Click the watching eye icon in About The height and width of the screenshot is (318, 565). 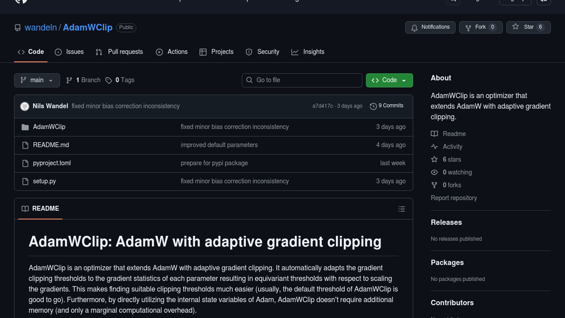(434, 172)
